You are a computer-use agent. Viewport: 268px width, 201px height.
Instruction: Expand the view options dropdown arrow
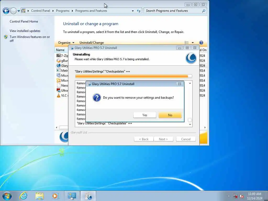(193, 43)
